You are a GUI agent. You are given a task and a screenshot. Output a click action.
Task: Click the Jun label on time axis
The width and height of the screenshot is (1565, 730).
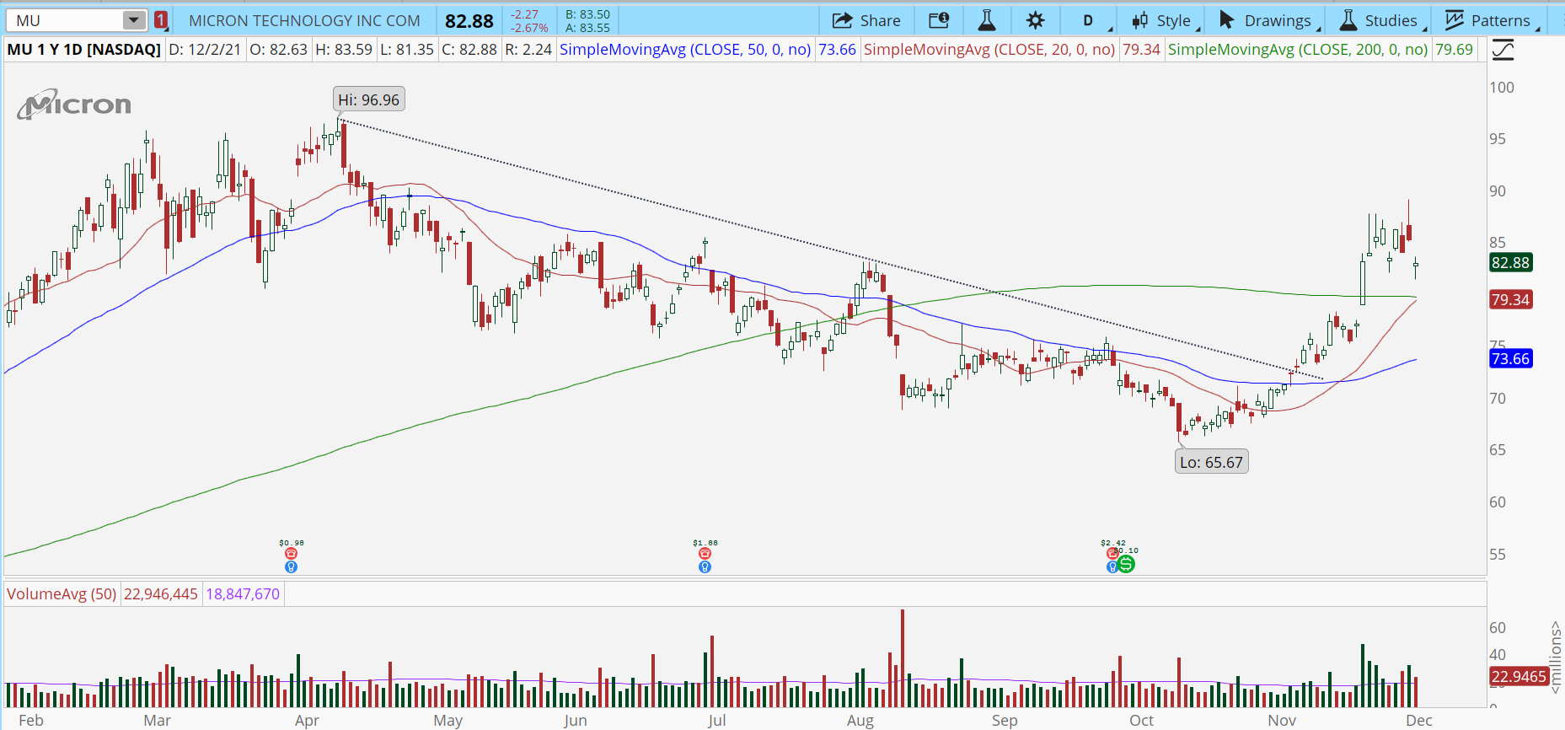coord(576,721)
